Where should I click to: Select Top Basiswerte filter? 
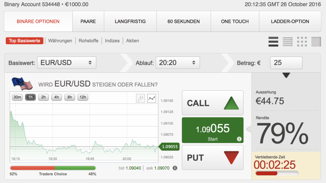[25, 41]
